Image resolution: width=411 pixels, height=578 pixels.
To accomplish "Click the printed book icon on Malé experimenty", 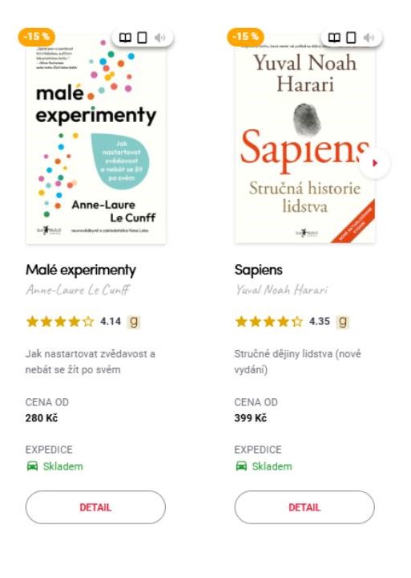I will (125, 38).
